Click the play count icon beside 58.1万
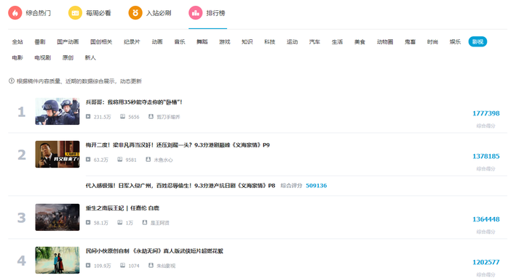 click(88, 223)
